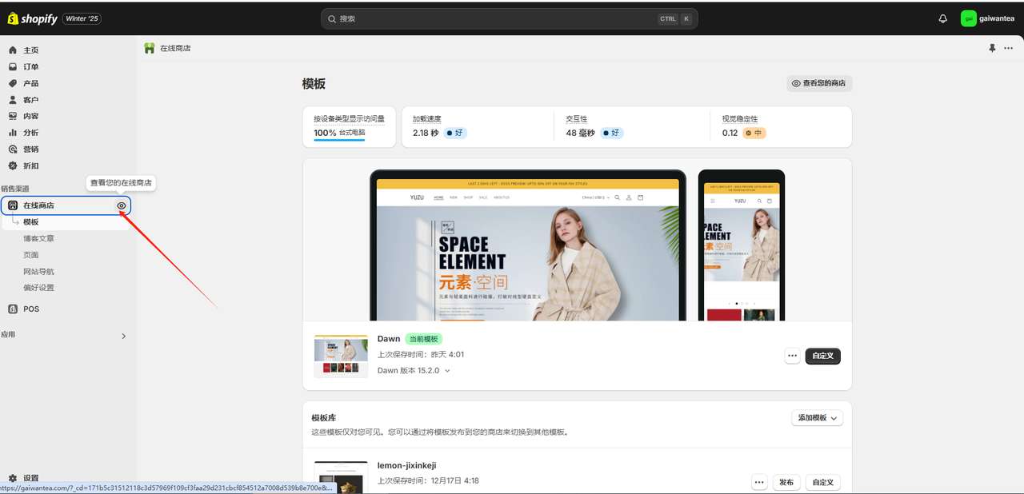
Task: Click the search magnifier icon
Action: click(332, 18)
